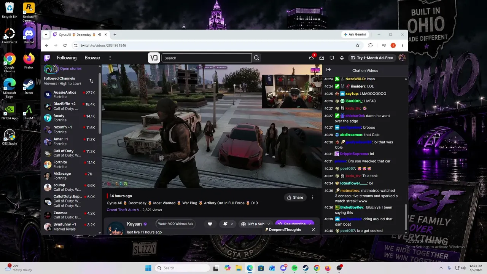Open the Prime Gaming loot crown icon

click(x=312, y=58)
